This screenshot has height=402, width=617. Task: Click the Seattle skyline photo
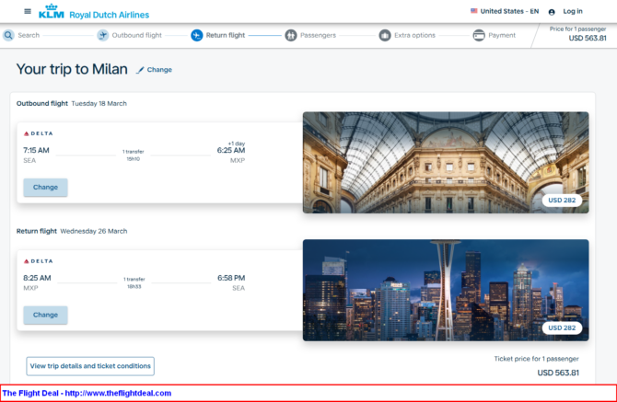pyautogui.click(x=446, y=291)
